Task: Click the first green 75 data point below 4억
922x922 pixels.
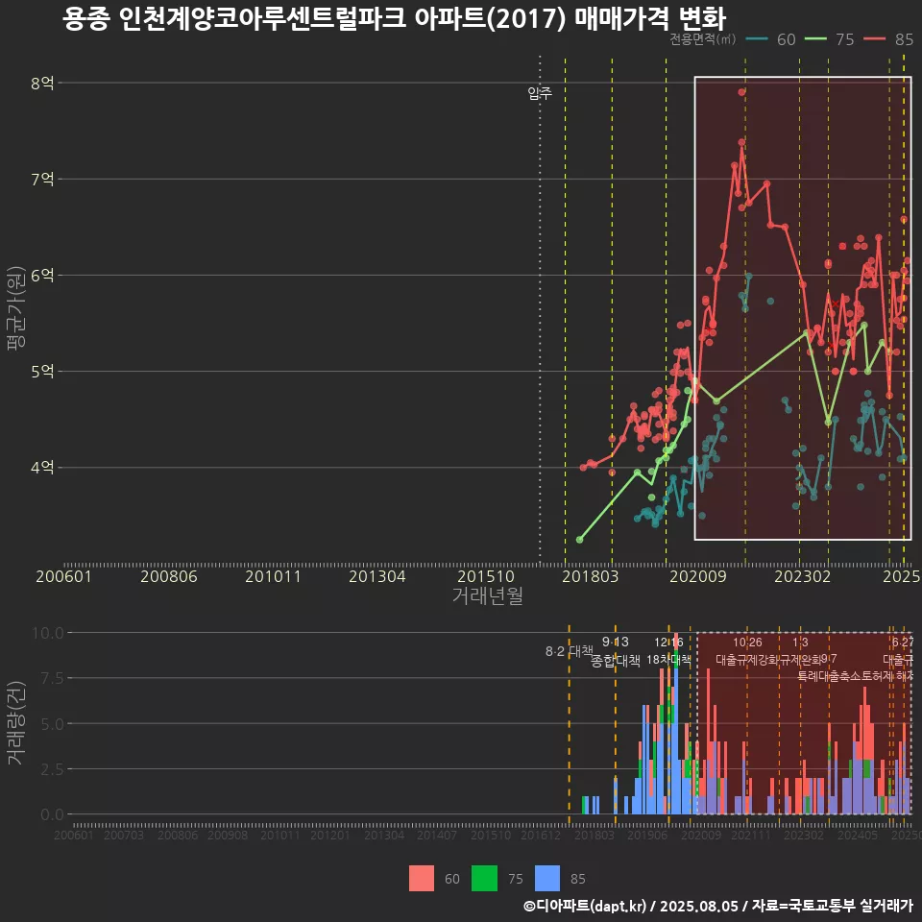Action: [580, 539]
